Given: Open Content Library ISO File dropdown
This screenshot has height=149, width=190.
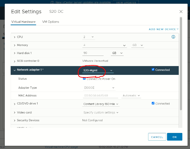Looking at the screenshot, I should 101,104.
